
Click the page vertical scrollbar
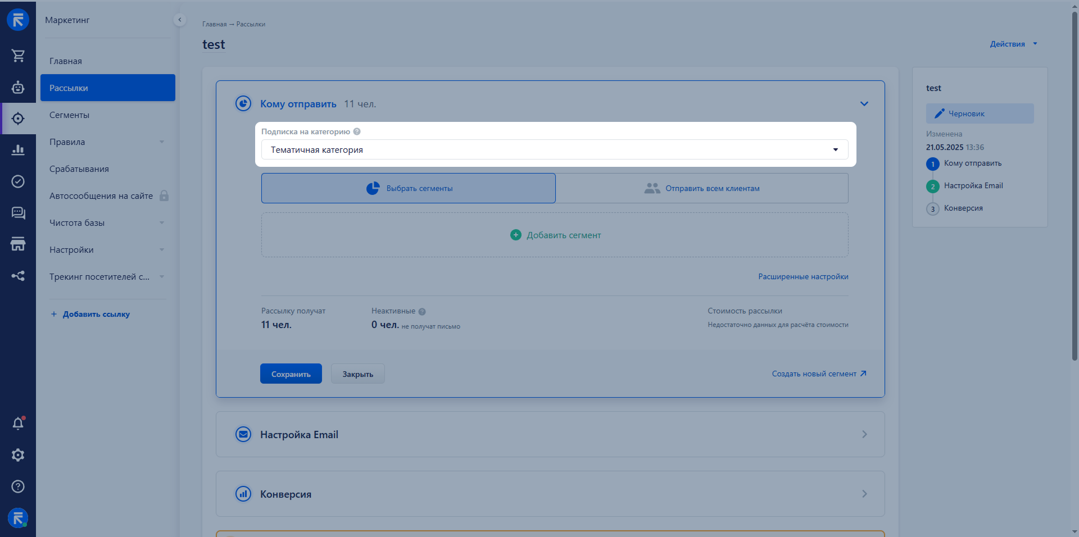1075,185
